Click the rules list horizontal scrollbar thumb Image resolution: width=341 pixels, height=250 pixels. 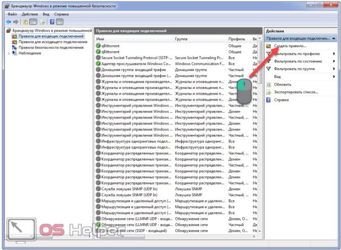pyautogui.click(x=122, y=237)
